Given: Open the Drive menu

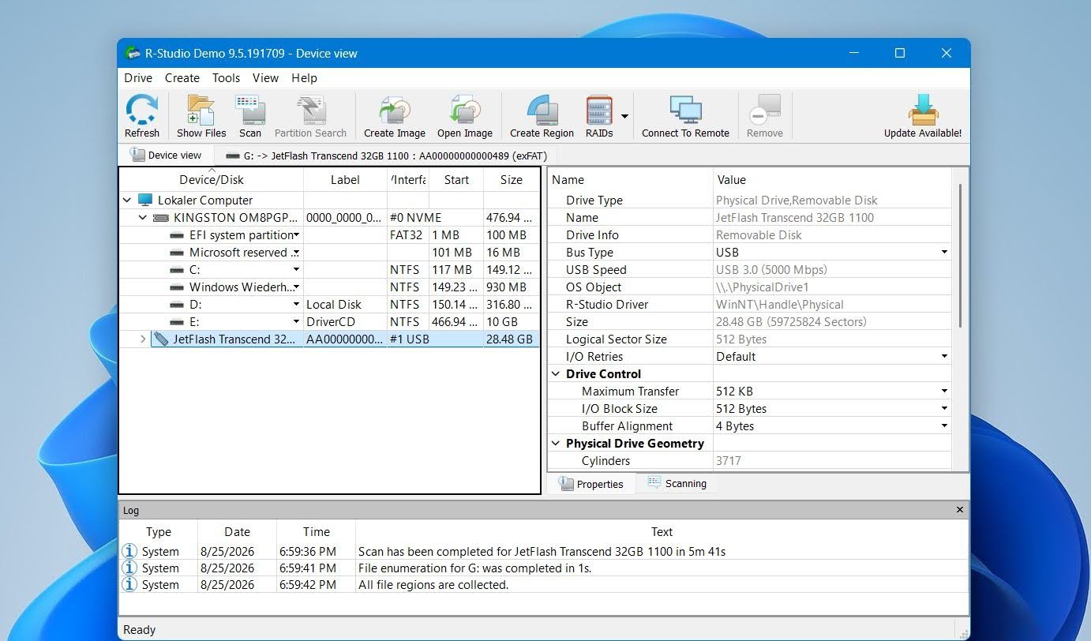Looking at the screenshot, I should pos(138,77).
